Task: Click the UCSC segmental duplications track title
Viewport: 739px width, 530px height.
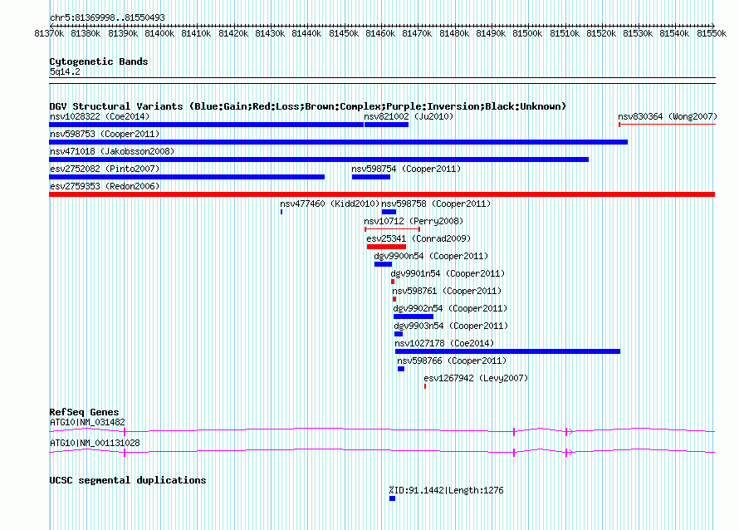Action: [x=128, y=480]
